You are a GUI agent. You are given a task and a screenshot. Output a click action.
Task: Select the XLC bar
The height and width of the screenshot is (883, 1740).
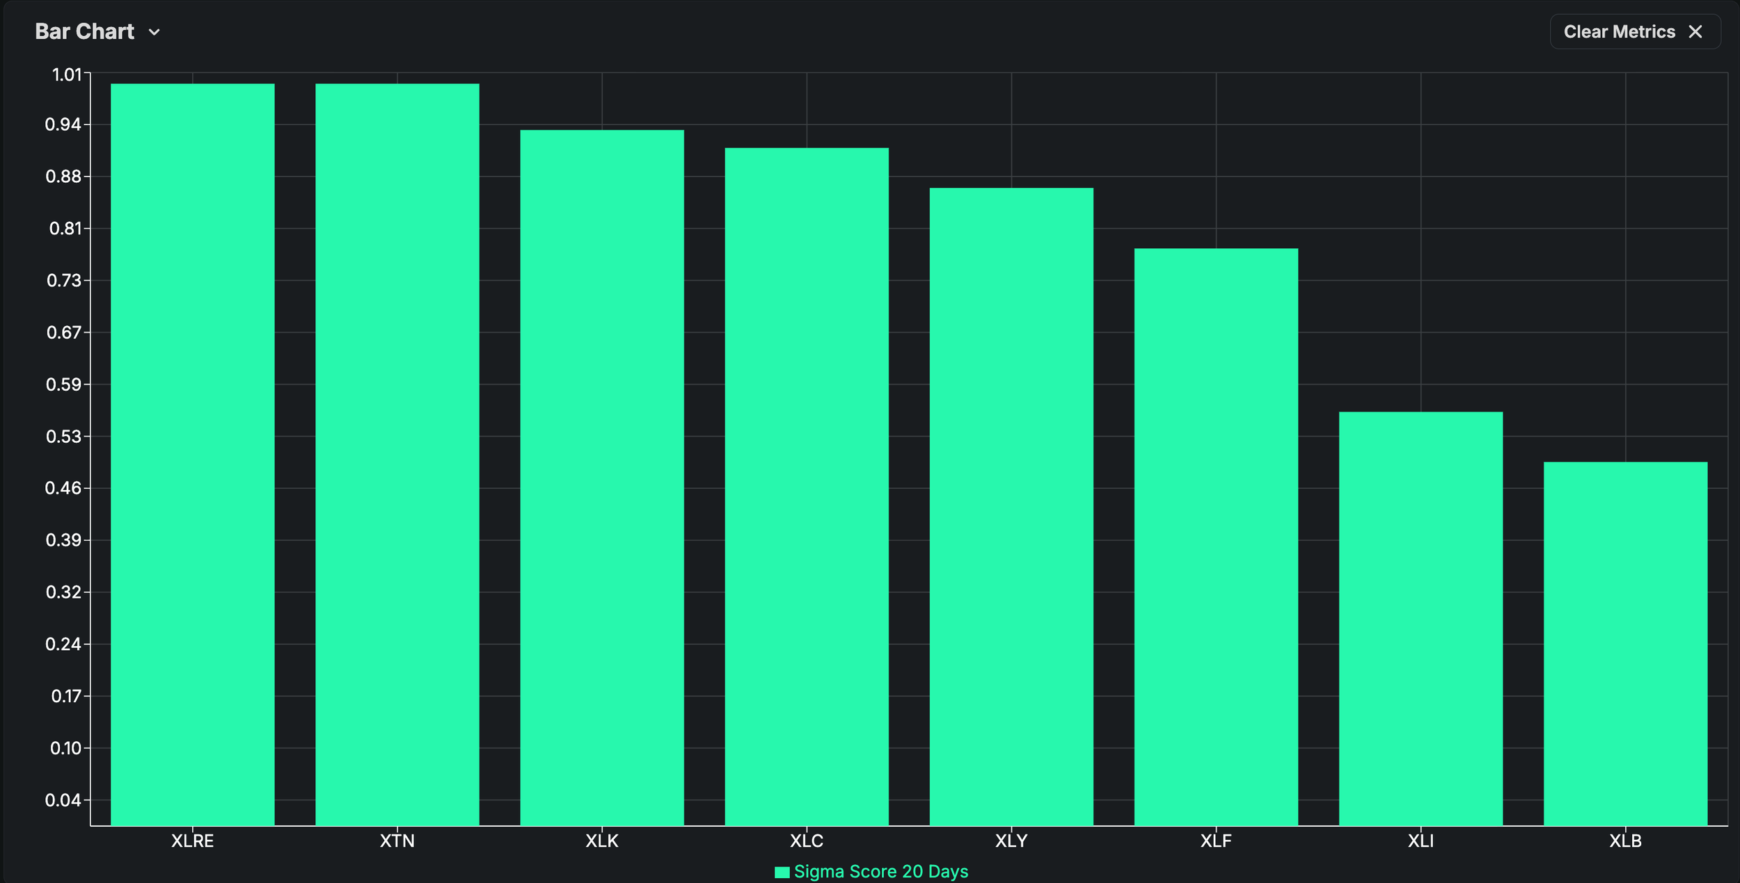click(x=807, y=487)
